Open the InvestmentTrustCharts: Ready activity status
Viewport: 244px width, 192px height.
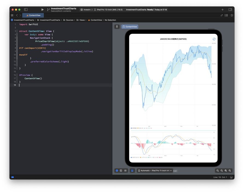(146, 10)
